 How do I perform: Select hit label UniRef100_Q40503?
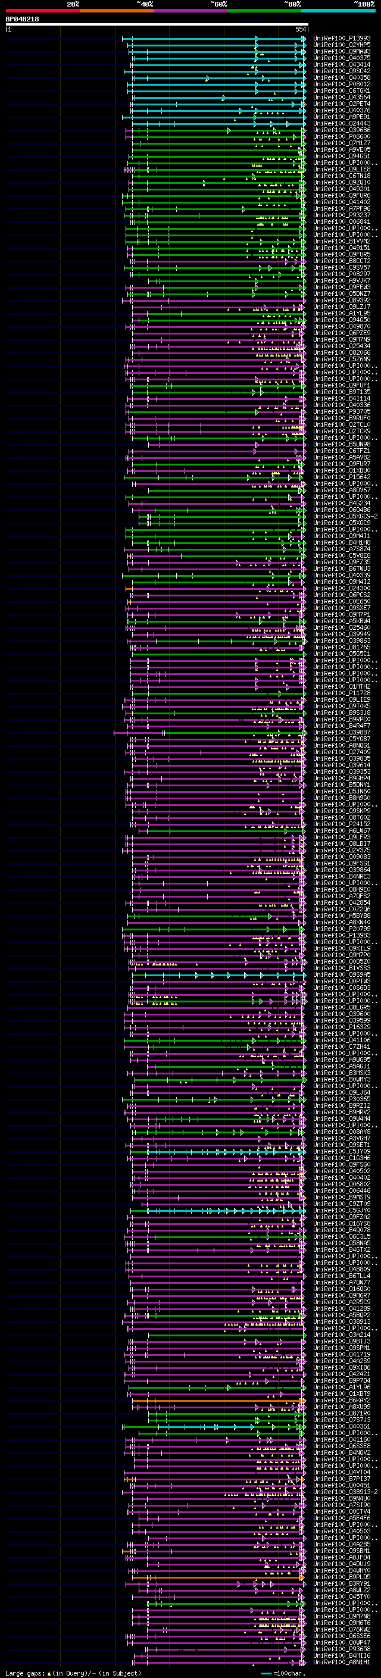tap(342, 1531)
